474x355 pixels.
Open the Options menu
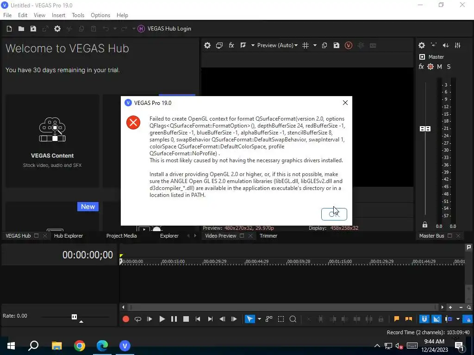(100, 15)
